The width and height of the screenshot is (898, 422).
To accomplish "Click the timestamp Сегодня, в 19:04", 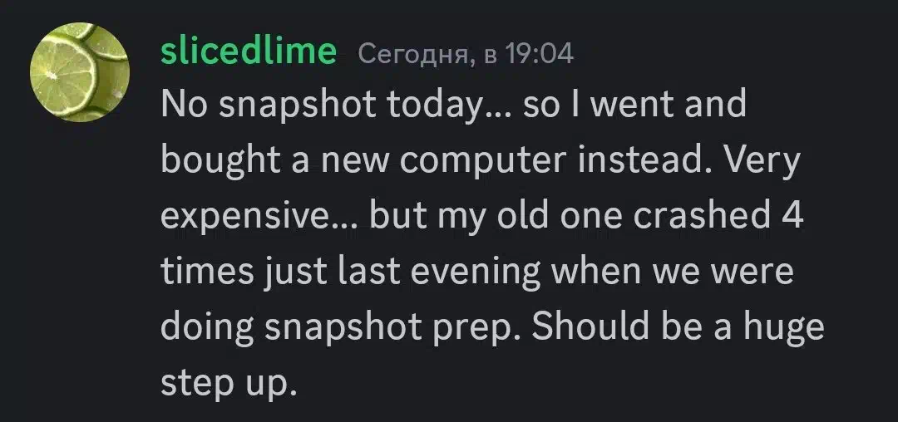I will tap(466, 54).
